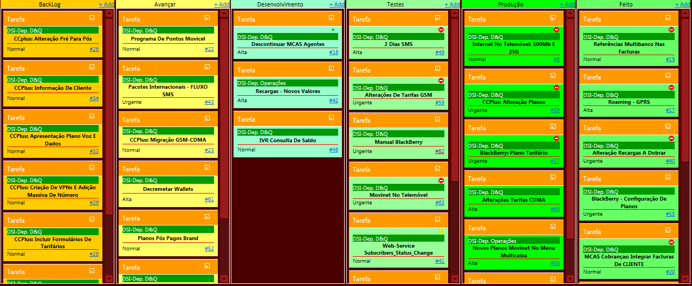Select the IVR Consulta De Saldo title
This screenshot has height=286, width=692.
[288, 141]
